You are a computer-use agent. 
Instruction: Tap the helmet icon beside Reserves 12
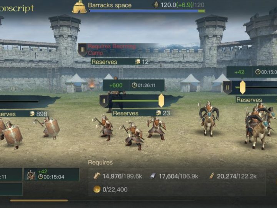tap(138, 62)
